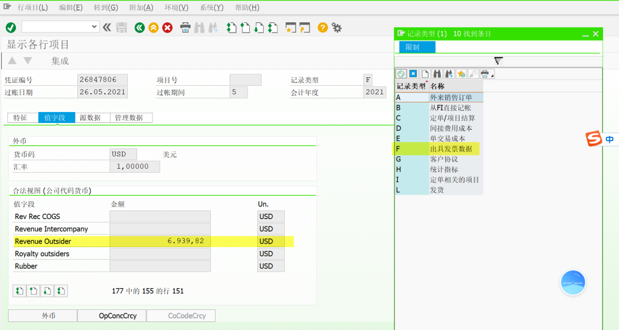Viewport: 619px width, 330px height.
Task: Click the binoculars Find icon in the popup
Action: coord(437,74)
